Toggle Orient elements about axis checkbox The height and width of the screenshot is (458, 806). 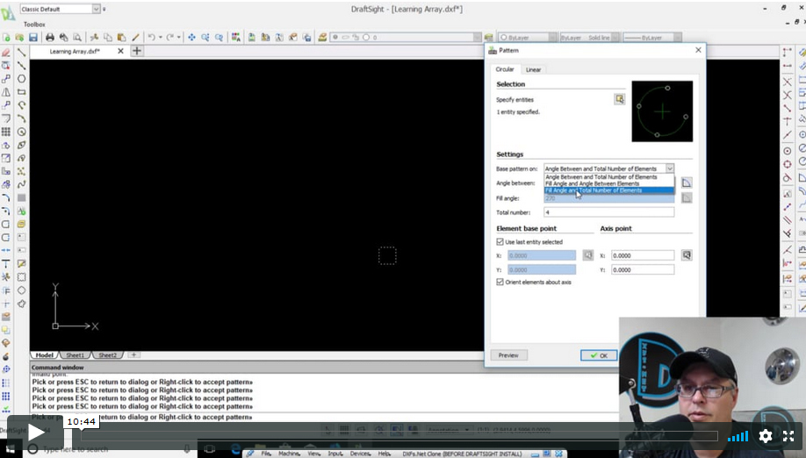500,282
